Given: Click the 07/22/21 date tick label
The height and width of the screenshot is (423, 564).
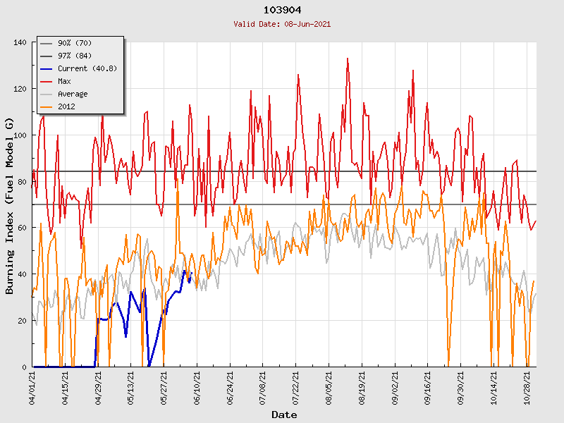Looking at the screenshot, I should [x=296, y=388].
